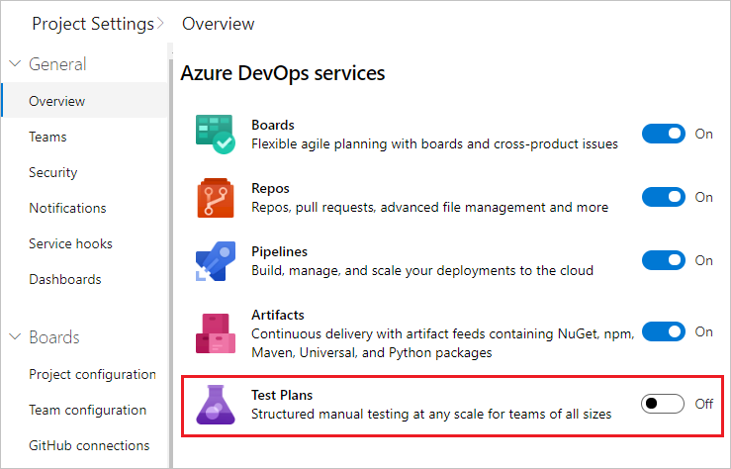Go to Notifications settings
The height and width of the screenshot is (469, 731).
tap(67, 208)
